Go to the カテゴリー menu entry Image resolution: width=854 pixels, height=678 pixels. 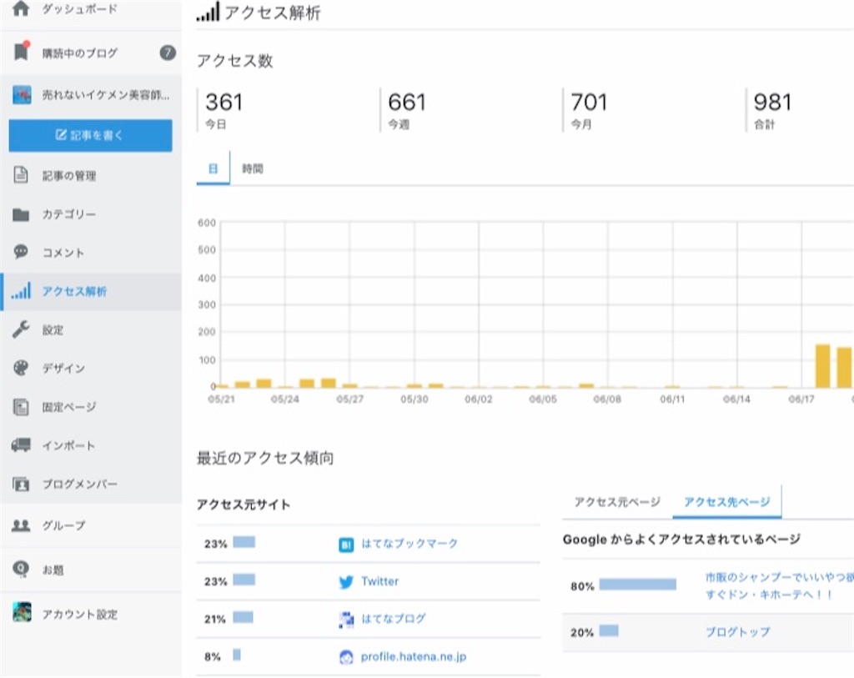click(69, 214)
